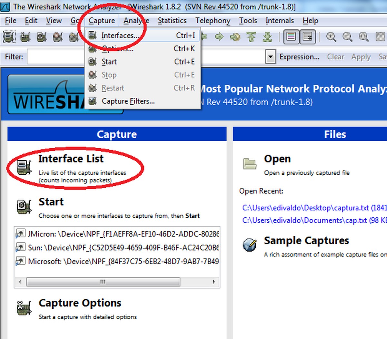Toggle auto scroll in live capture button

308,37
